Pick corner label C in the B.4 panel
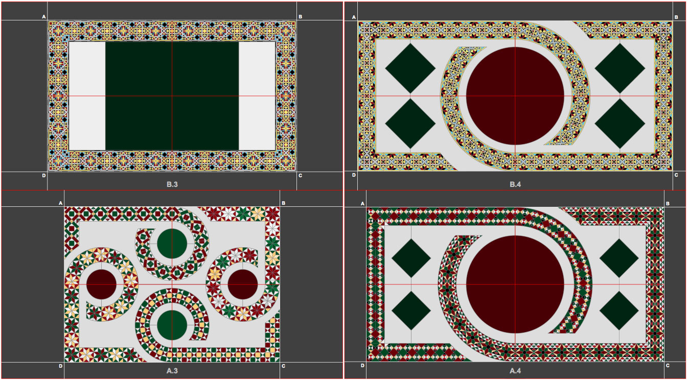The height and width of the screenshot is (381, 688). 676,175
